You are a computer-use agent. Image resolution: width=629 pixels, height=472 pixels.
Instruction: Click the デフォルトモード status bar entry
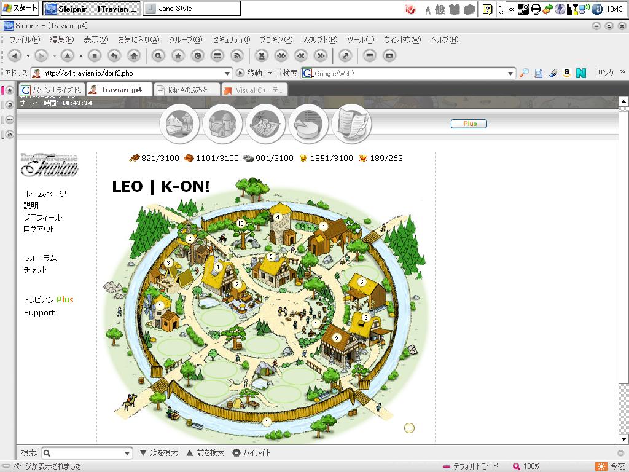point(470,466)
